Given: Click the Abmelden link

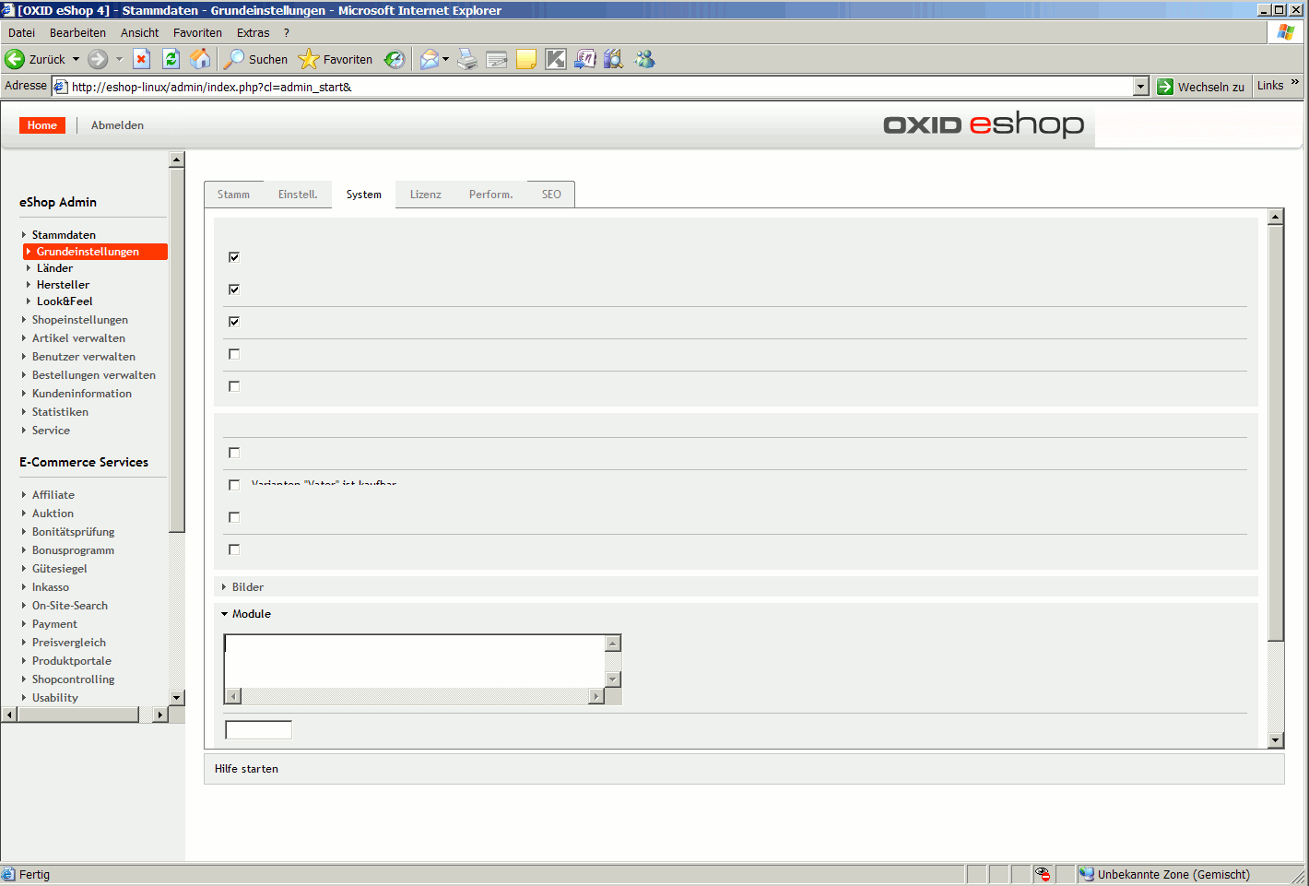Looking at the screenshot, I should click(117, 125).
